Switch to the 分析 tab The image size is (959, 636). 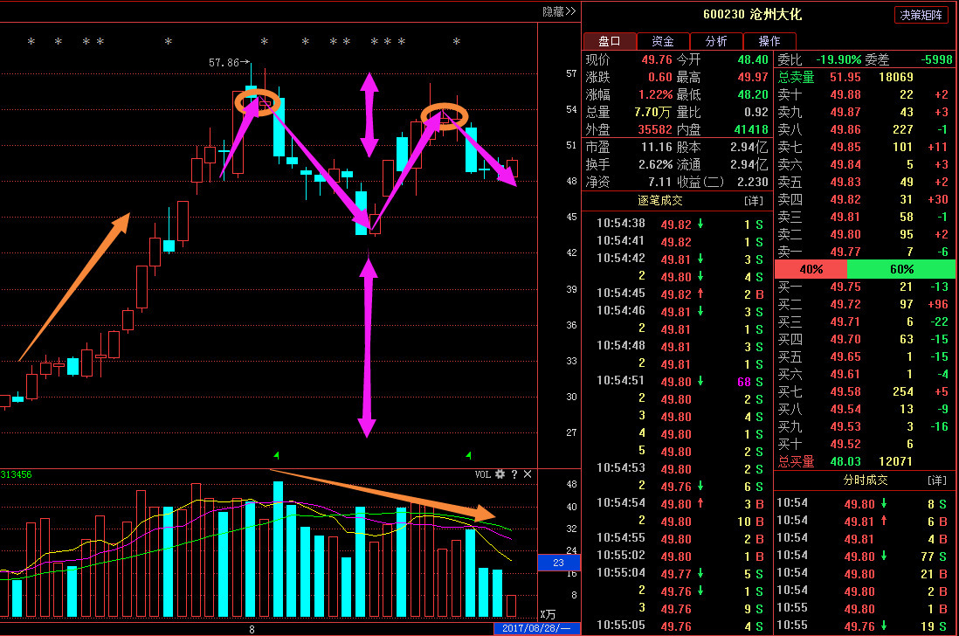[x=716, y=41]
